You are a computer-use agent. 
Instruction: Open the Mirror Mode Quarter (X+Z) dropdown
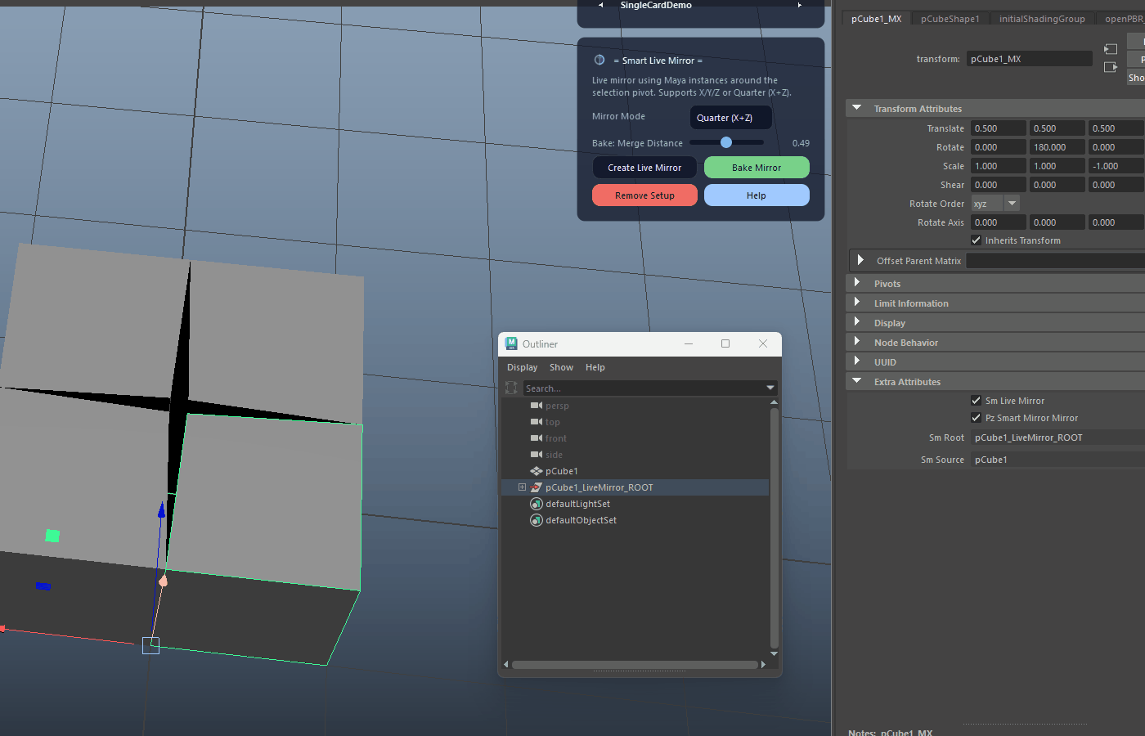[x=731, y=118]
